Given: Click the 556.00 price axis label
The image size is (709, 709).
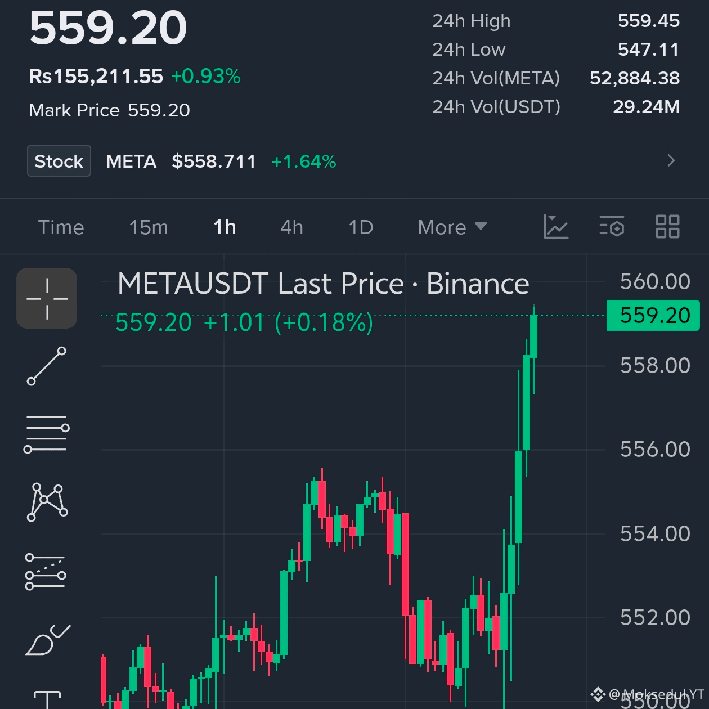Looking at the screenshot, I should pyautogui.click(x=655, y=449).
